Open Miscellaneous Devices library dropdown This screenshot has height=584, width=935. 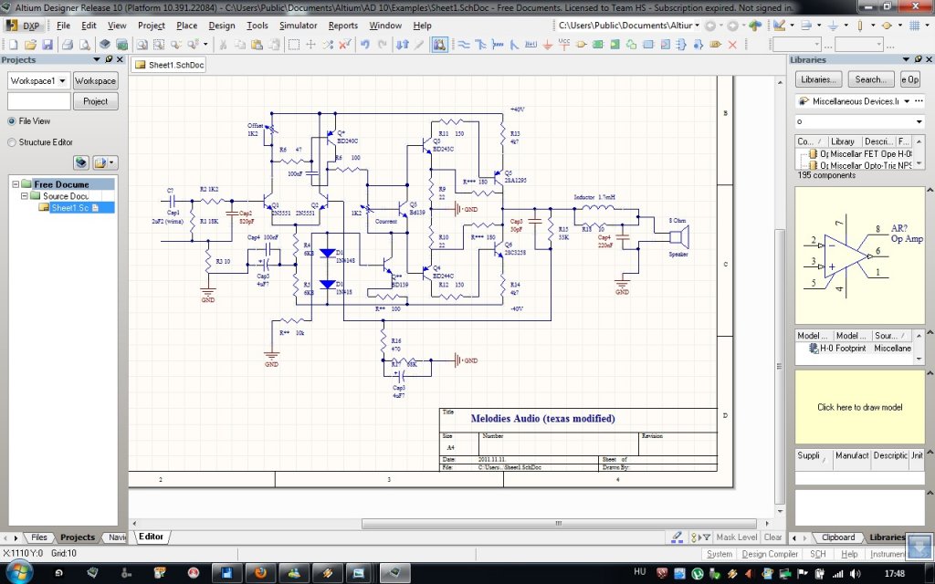click(x=907, y=101)
